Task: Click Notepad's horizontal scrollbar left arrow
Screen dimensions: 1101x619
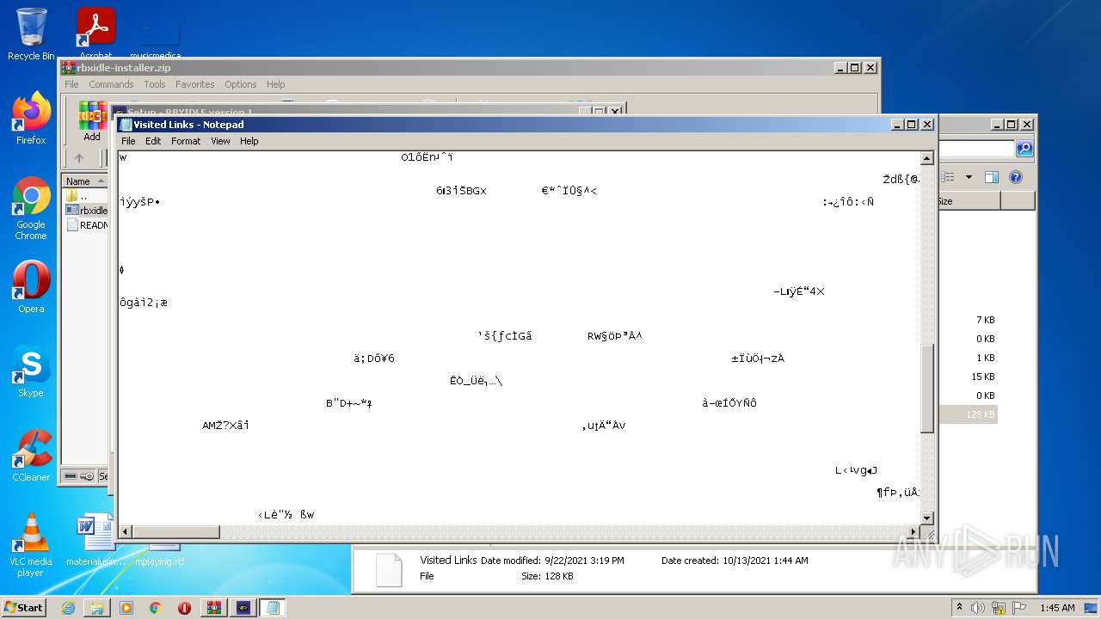Action: coord(125,532)
